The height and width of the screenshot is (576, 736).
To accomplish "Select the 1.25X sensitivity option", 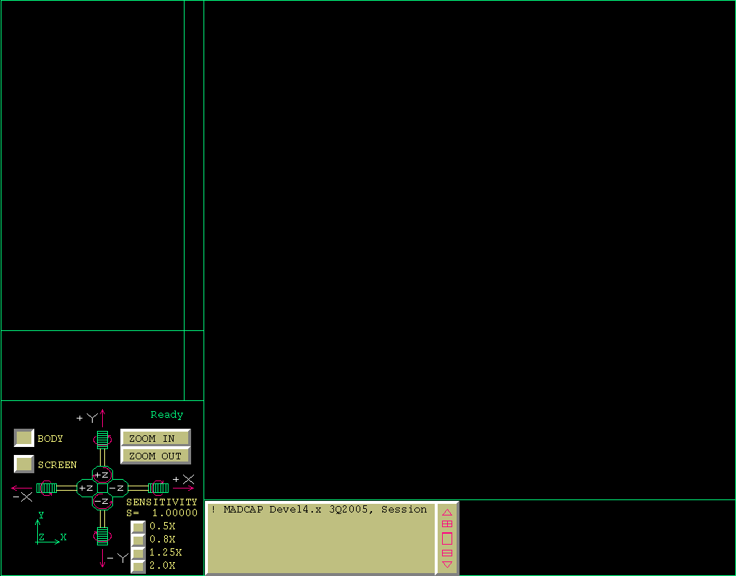I will (138, 553).
